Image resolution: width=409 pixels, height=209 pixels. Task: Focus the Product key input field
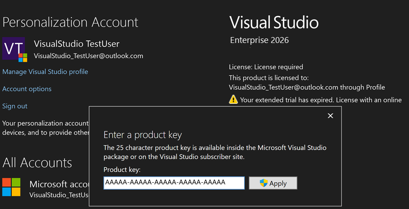(x=174, y=183)
